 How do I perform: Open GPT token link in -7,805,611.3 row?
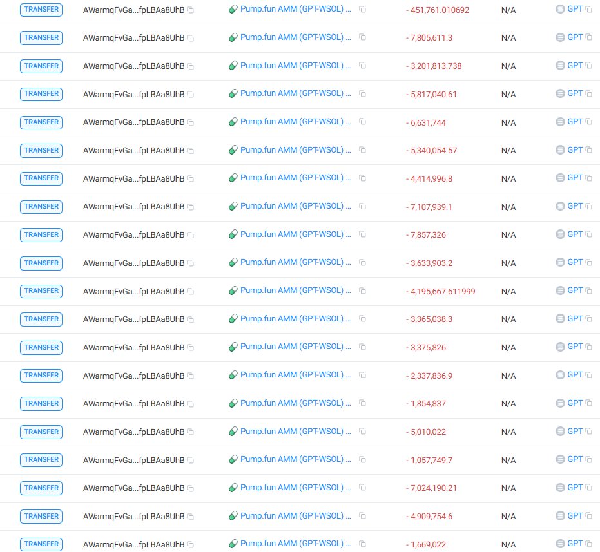(x=575, y=37)
